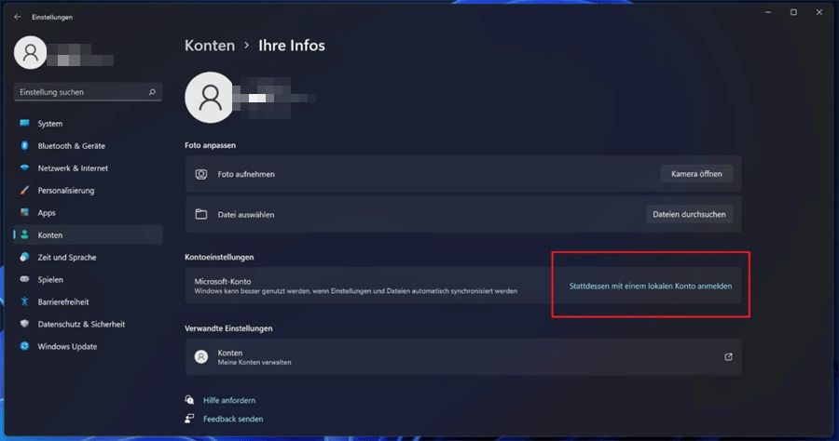839x441 pixels.
Task: Click the Bluetooth & Geräte icon
Action: [x=24, y=145]
